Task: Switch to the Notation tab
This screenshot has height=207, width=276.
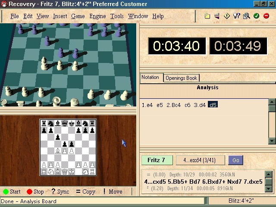Action: pyautogui.click(x=151, y=78)
